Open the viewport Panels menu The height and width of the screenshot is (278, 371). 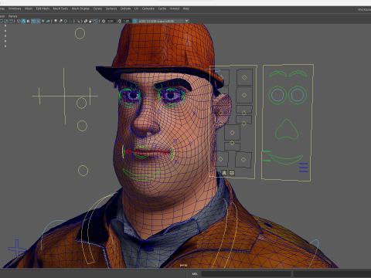pyautogui.click(x=12, y=16)
